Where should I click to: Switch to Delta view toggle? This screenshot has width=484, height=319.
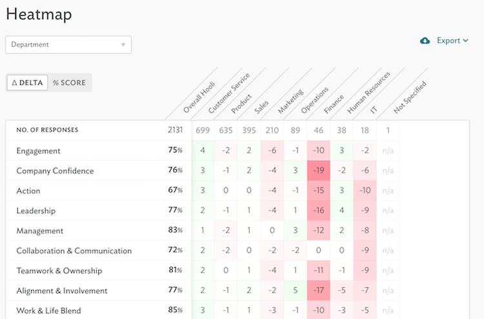[27, 82]
